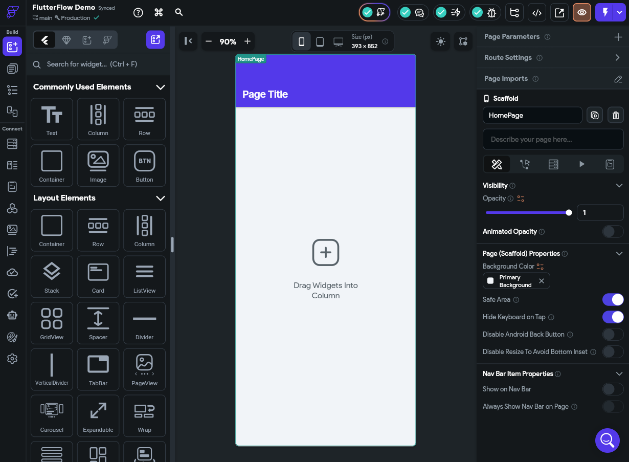The height and width of the screenshot is (462, 629).
Task: Collapse Commonly Used Elements section
Action: click(x=160, y=87)
